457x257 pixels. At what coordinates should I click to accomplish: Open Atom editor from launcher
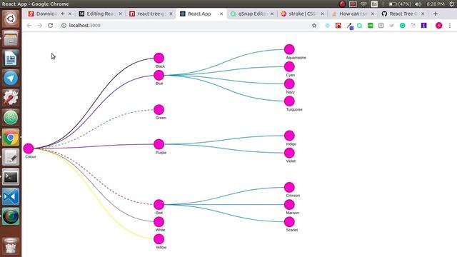click(11, 118)
